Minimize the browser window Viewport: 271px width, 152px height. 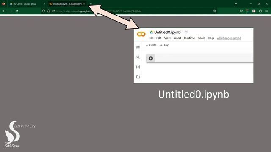[251, 4]
